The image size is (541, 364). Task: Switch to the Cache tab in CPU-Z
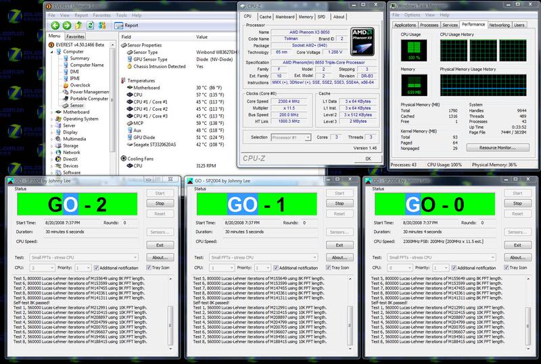265,17
